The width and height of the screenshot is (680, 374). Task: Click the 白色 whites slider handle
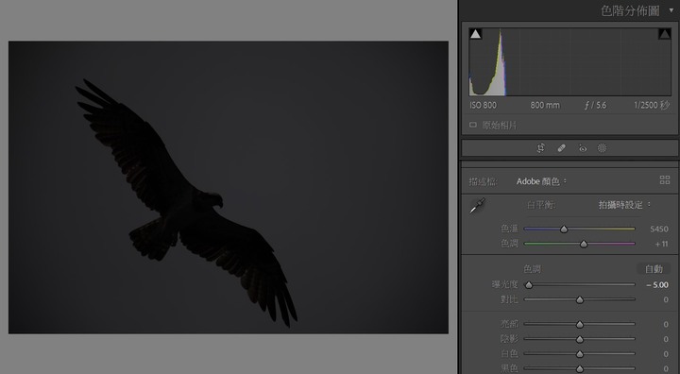pos(580,354)
